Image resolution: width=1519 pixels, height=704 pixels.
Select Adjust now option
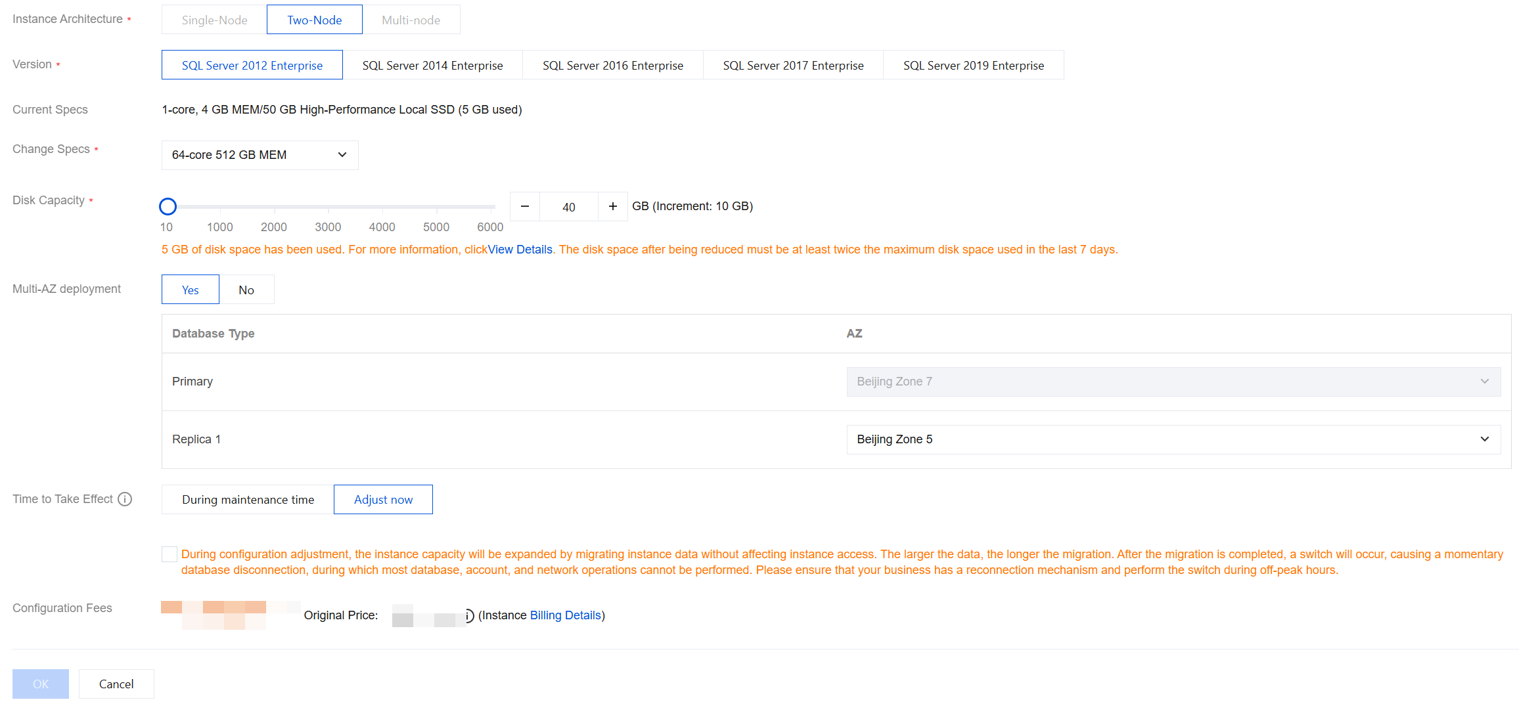[x=384, y=500]
